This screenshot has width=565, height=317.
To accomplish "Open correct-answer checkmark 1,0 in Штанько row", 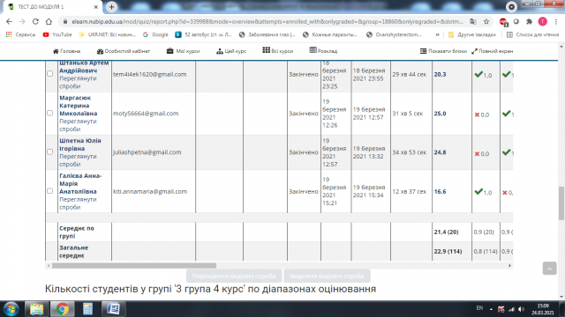I will (x=483, y=75).
